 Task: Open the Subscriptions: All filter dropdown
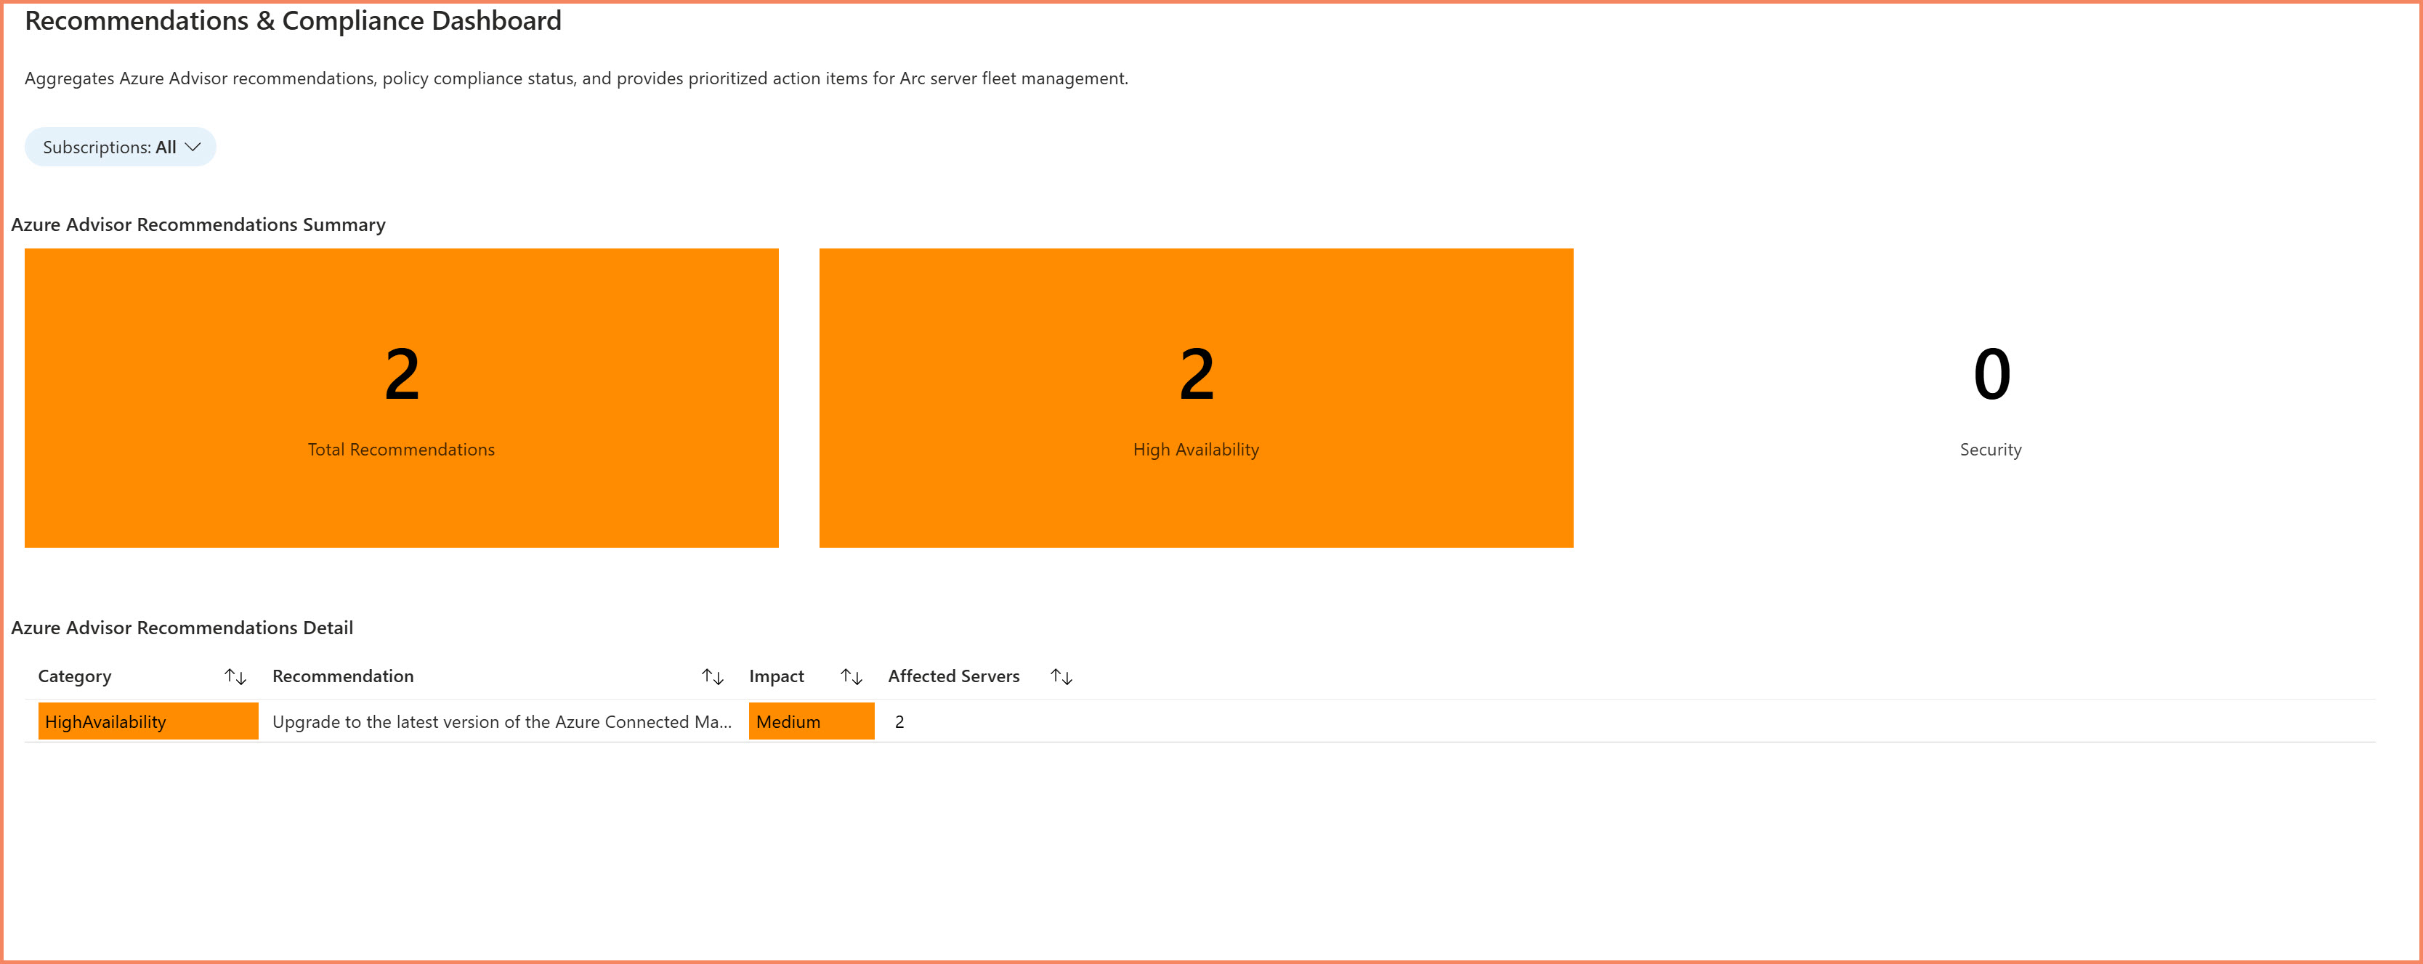pos(119,147)
